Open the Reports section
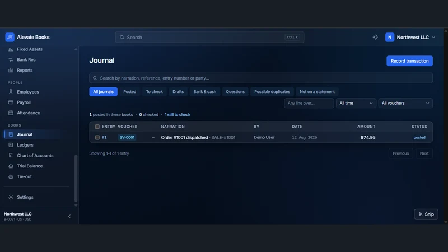448x252 pixels. pos(25,71)
